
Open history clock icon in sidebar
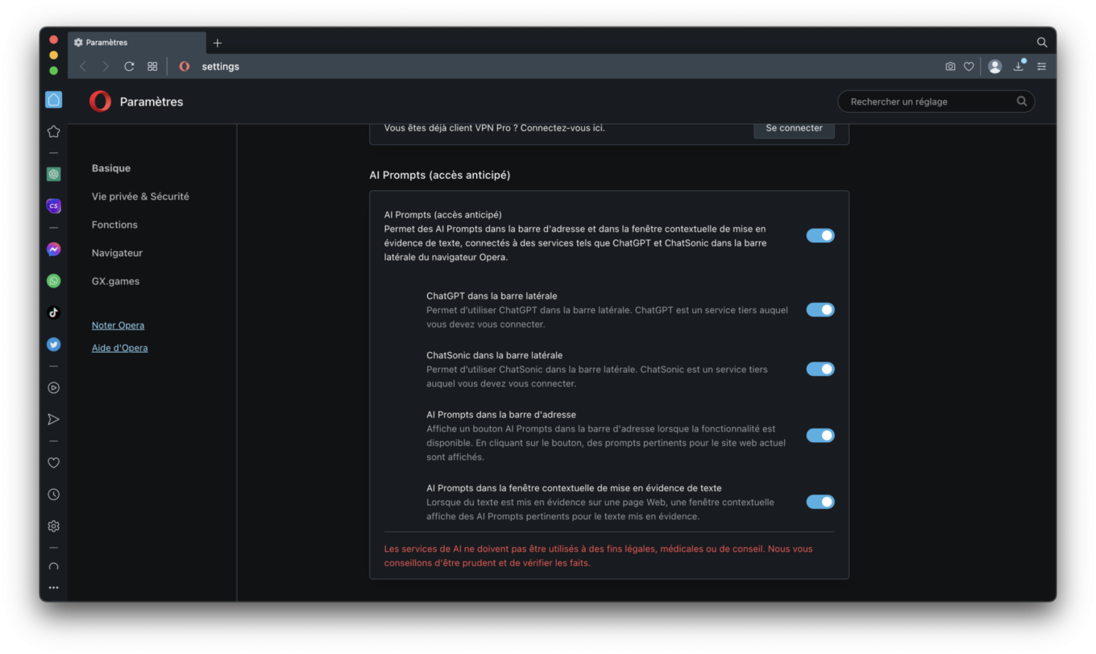(53, 495)
